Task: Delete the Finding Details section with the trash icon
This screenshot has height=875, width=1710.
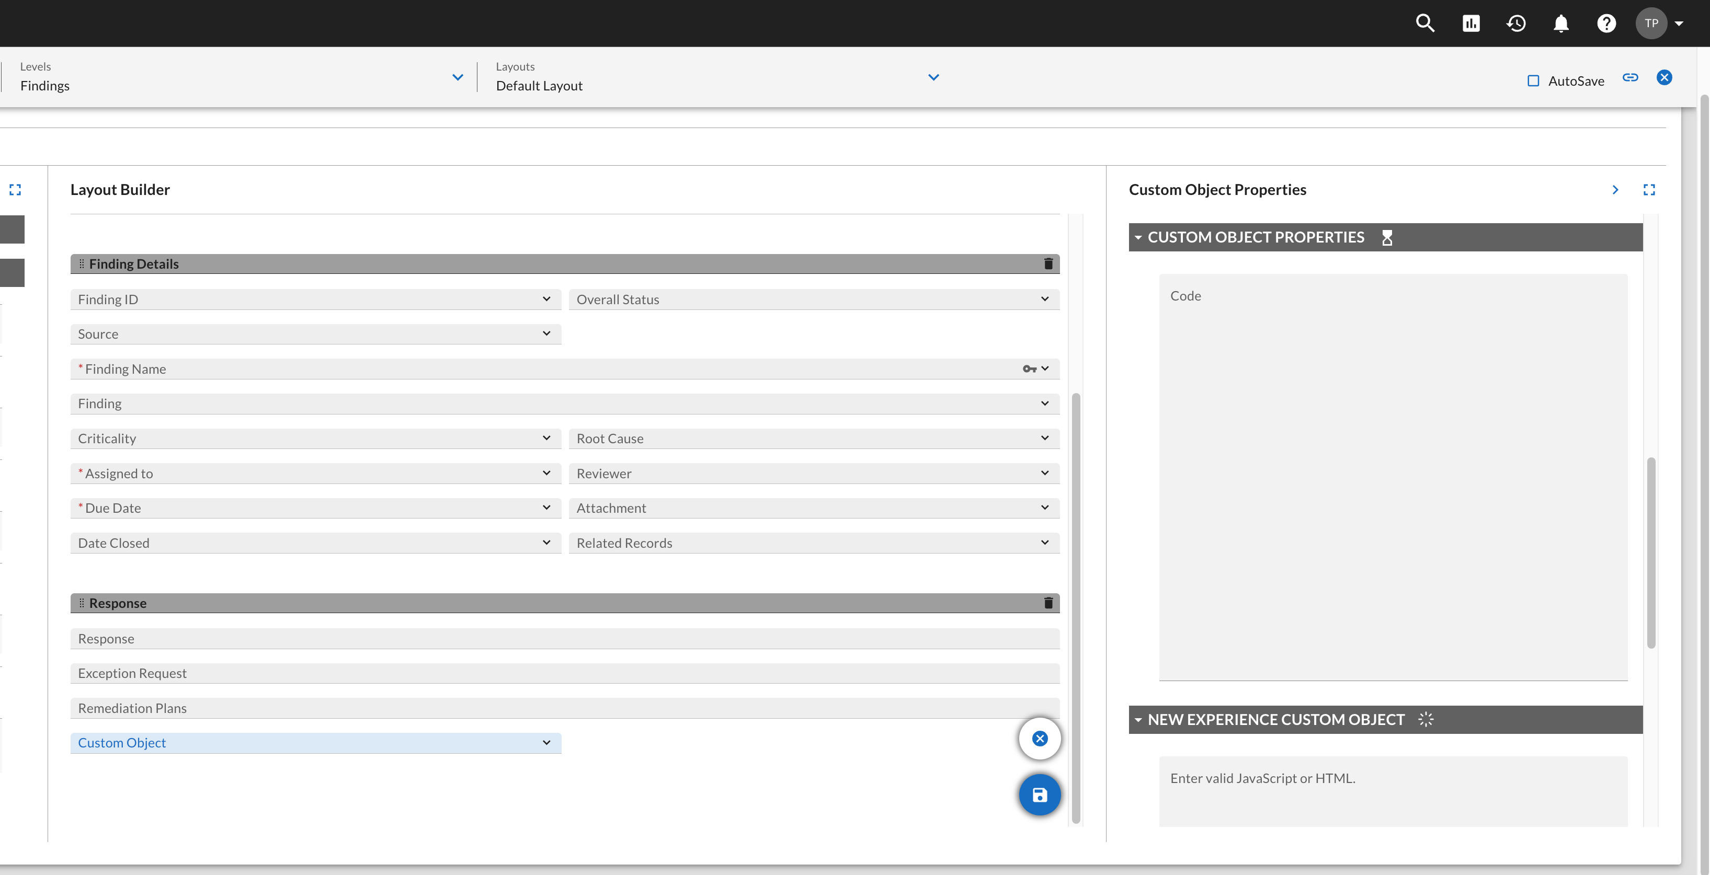Action: coord(1048,264)
